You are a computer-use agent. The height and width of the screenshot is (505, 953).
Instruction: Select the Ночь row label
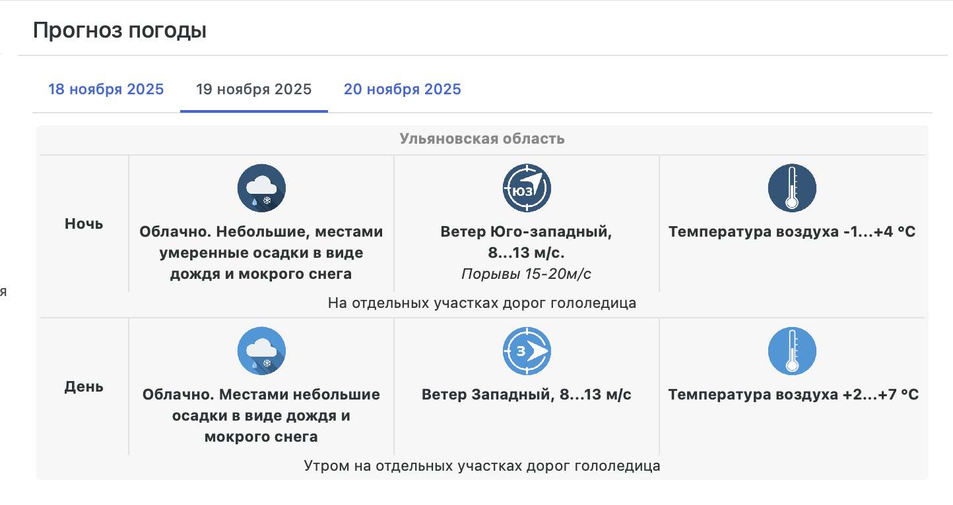pyautogui.click(x=84, y=224)
